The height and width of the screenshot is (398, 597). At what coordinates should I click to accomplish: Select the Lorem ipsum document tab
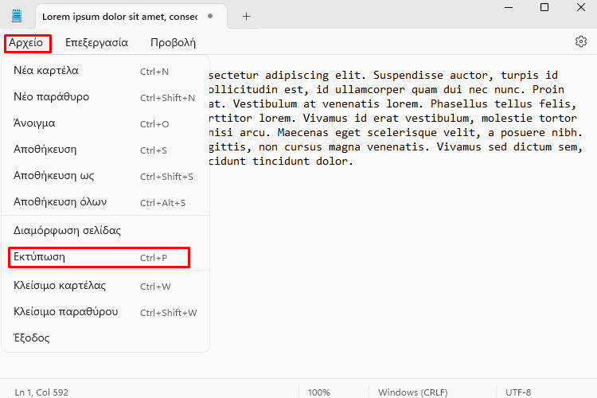119,16
